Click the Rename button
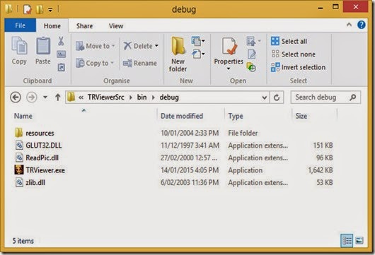The image size is (375, 255). 139,63
